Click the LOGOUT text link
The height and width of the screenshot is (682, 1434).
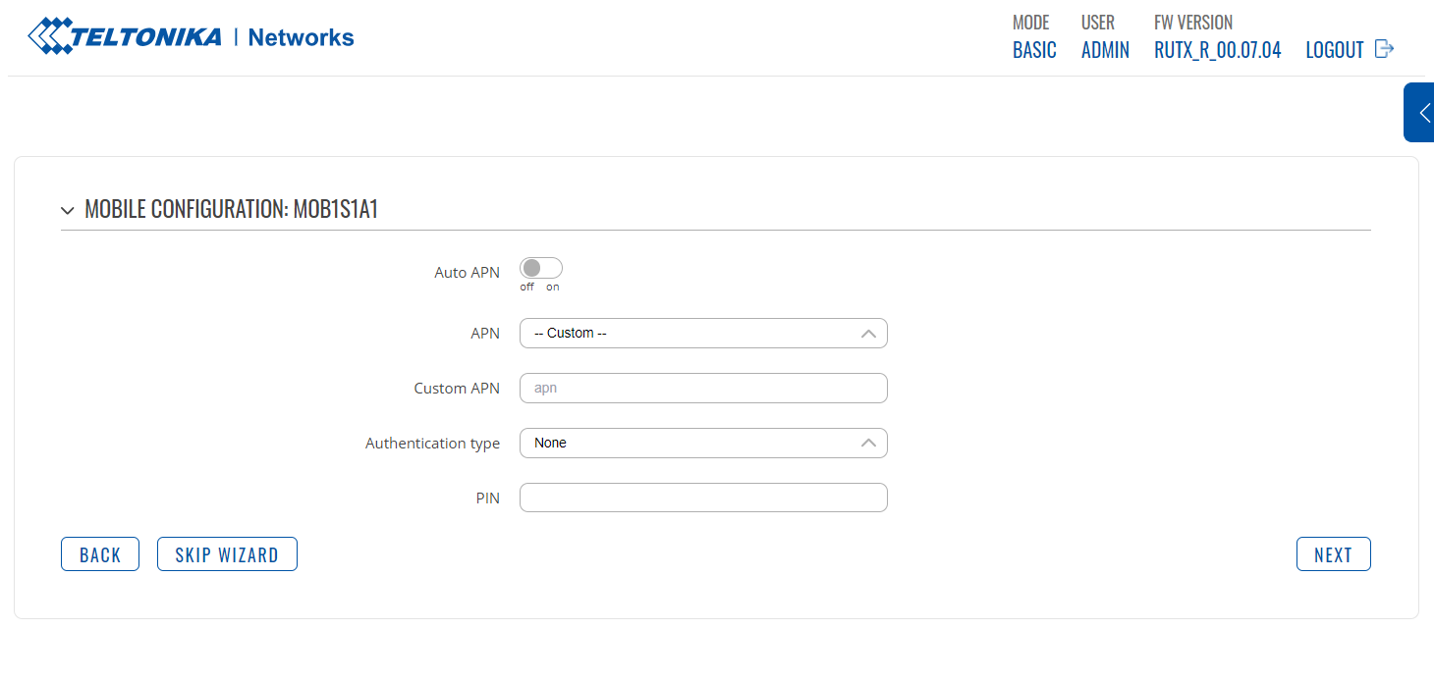[x=1334, y=50]
